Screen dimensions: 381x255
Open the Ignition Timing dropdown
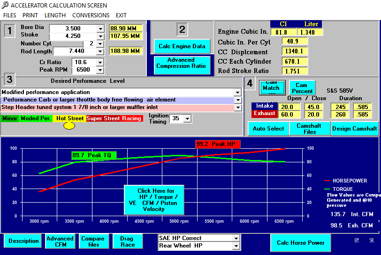[188, 119]
